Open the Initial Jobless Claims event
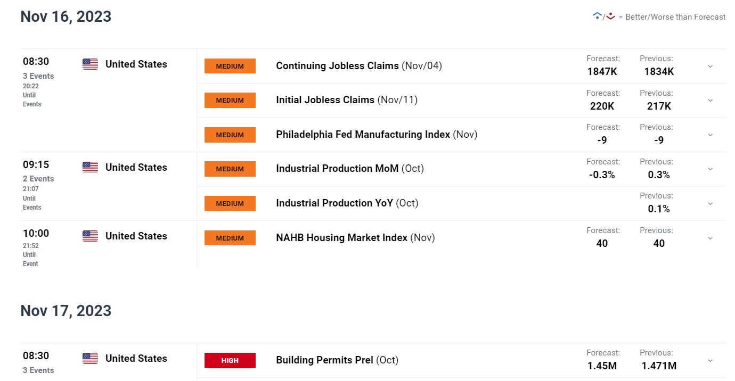This screenshot has height=381, width=735. [347, 100]
